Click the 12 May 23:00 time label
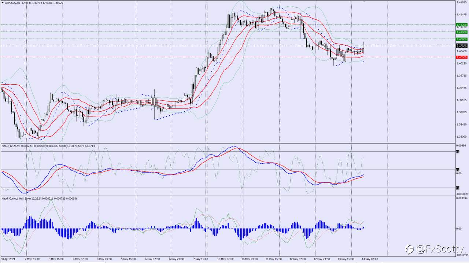 [322, 259]
